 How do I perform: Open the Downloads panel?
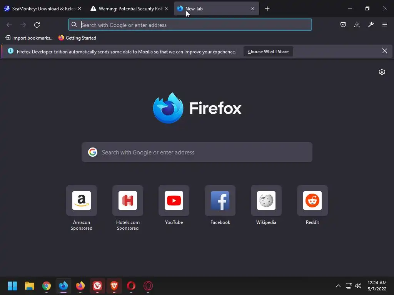tap(357, 25)
